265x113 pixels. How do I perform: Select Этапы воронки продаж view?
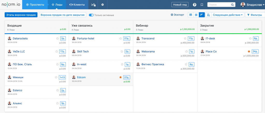pos(21,15)
